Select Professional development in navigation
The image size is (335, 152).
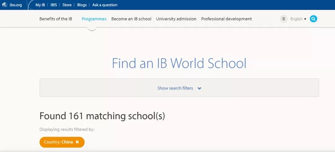pyautogui.click(x=226, y=19)
